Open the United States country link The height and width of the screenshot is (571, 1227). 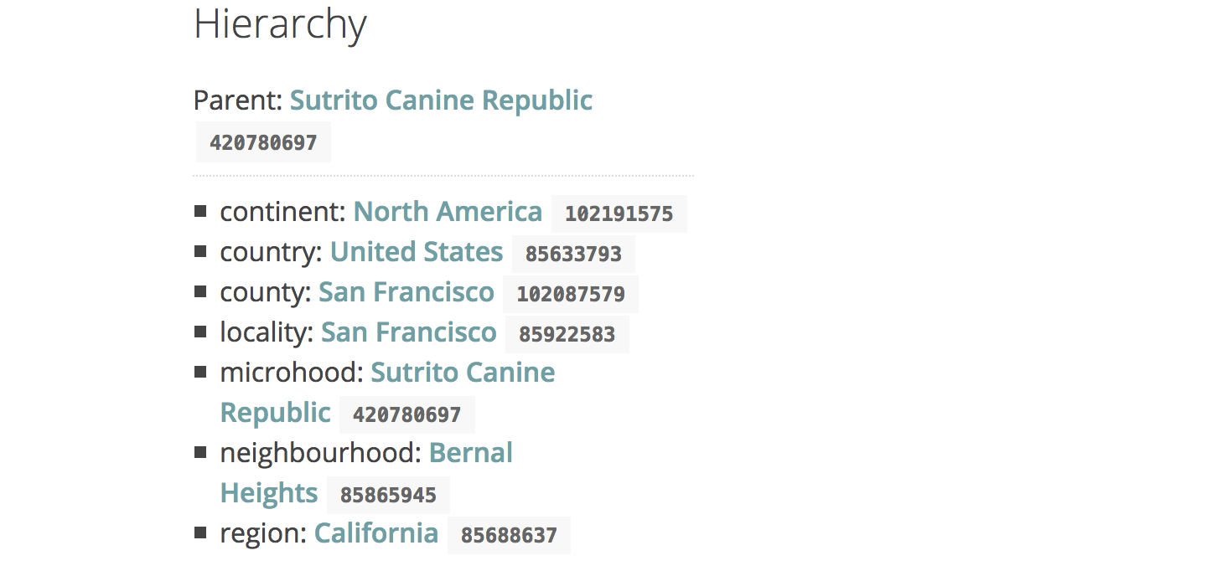point(417,252)
